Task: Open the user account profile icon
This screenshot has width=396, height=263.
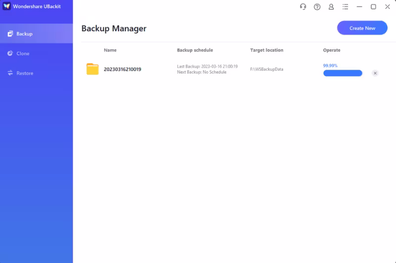Action: (x=331, y=7)
